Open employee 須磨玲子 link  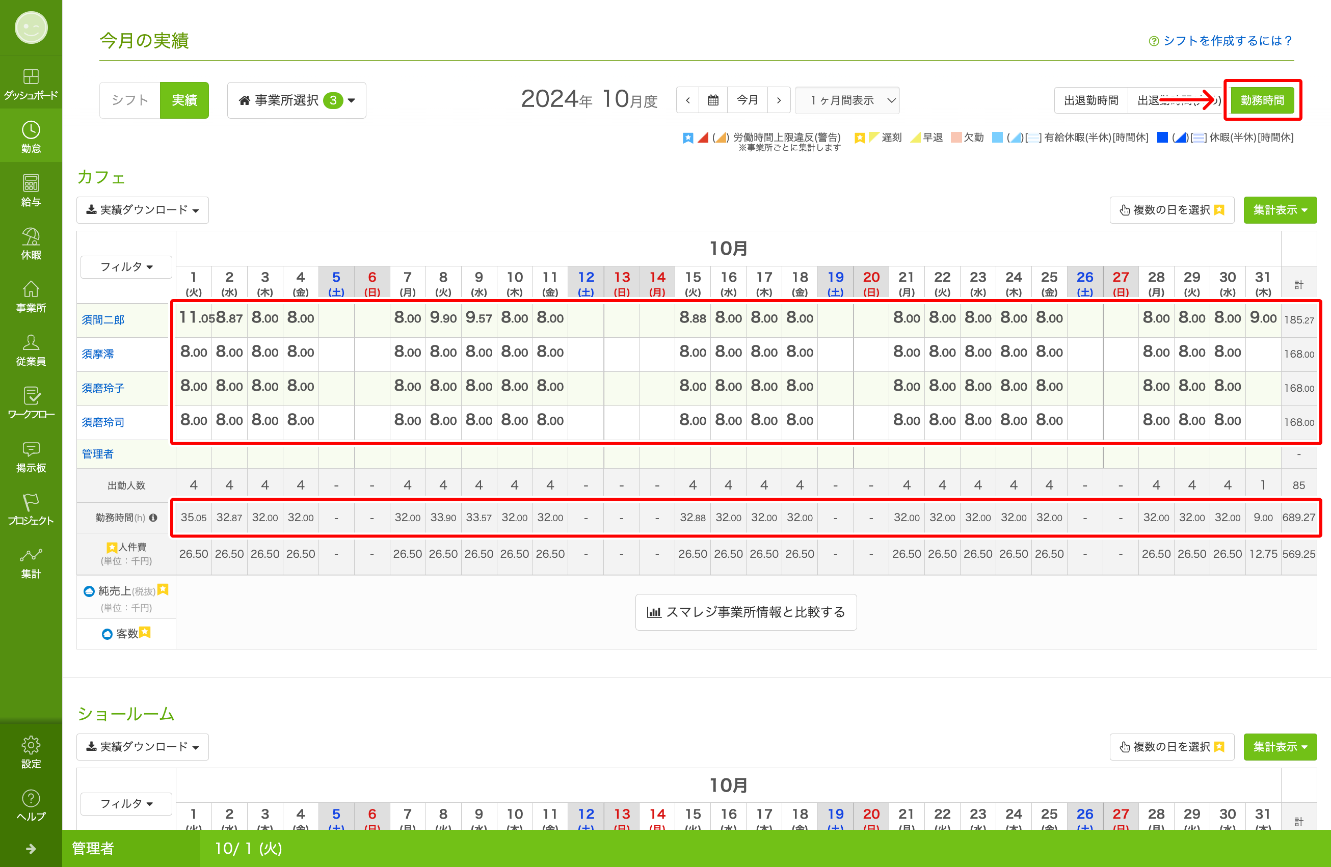(103, 387)
